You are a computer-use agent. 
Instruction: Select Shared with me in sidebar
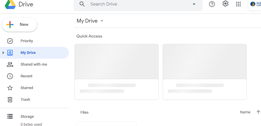(x=33, y=64)
